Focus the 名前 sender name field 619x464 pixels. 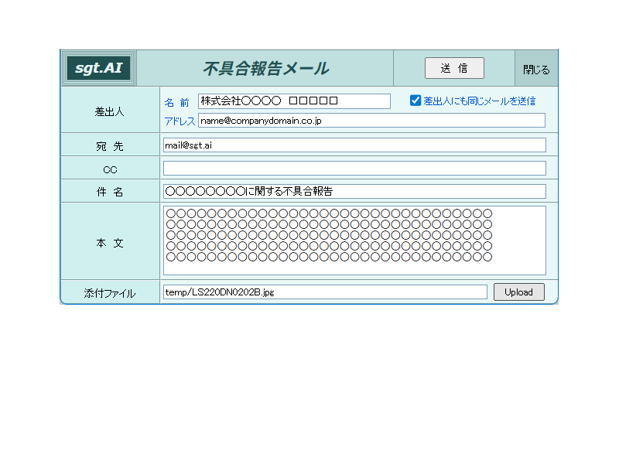point(294,101)
